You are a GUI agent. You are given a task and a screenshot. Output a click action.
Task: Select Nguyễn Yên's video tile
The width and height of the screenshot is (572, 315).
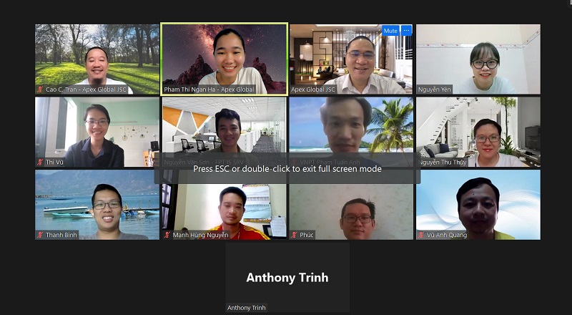(478, 59)
